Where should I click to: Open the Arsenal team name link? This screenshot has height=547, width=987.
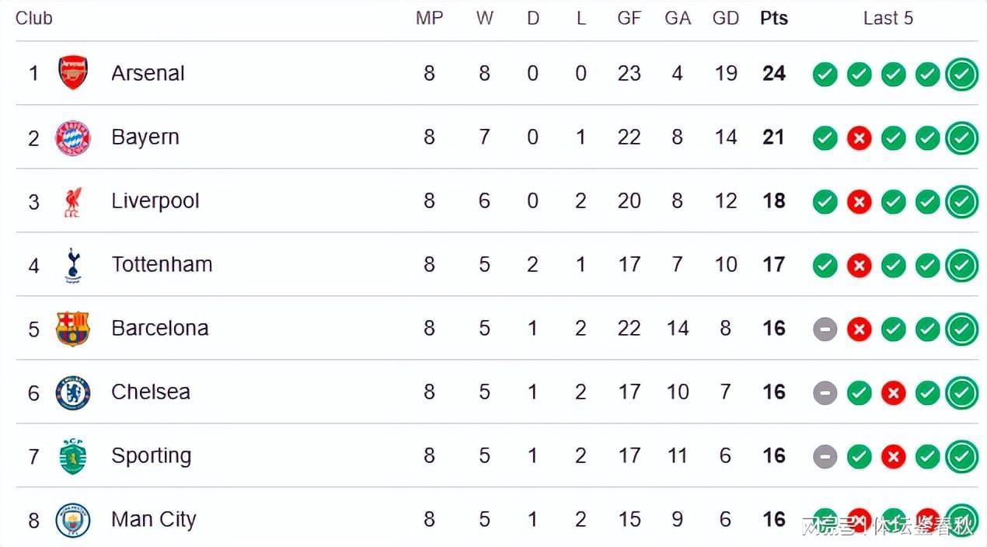(x=148, y=73)
